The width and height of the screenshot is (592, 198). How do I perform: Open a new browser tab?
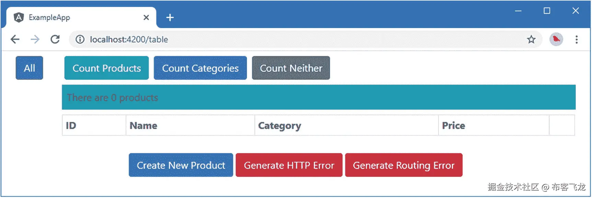(170, 17)
